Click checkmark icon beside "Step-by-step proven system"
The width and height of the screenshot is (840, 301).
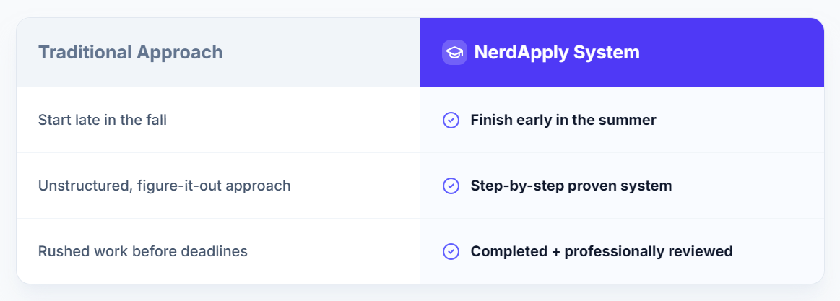pyautogui.click(x=451, y=186)
